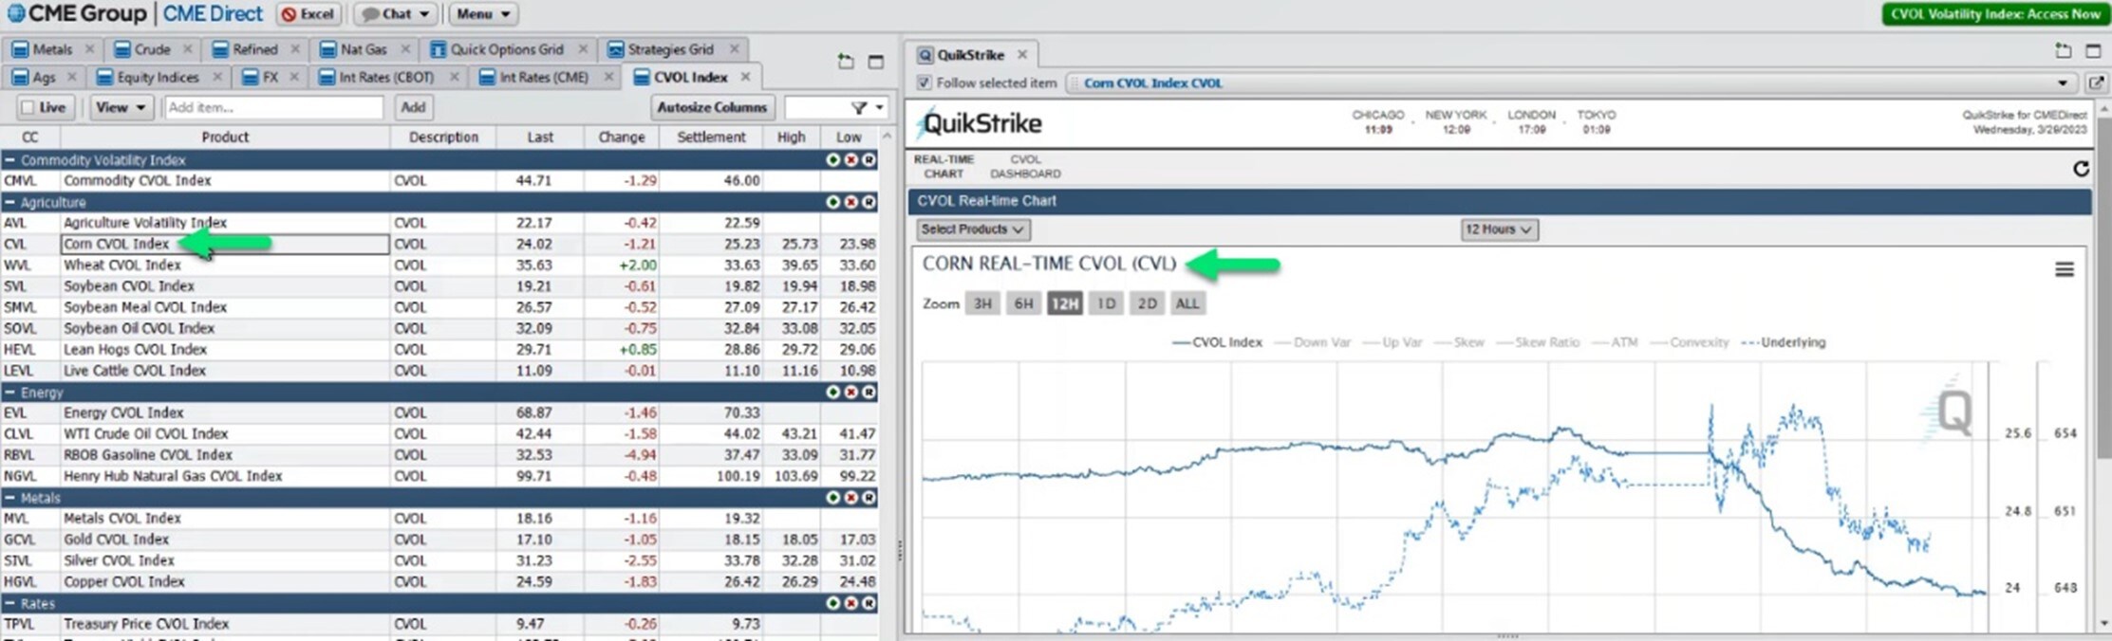Click the remove icon on Energy group header

(x=850, y=393)
